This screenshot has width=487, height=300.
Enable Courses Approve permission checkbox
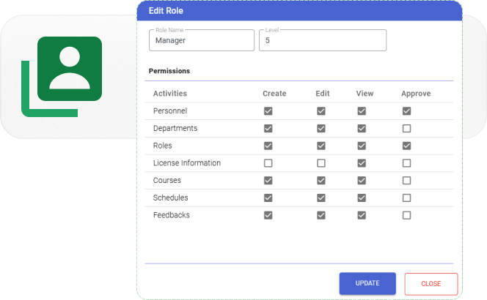tap(406, 181)
